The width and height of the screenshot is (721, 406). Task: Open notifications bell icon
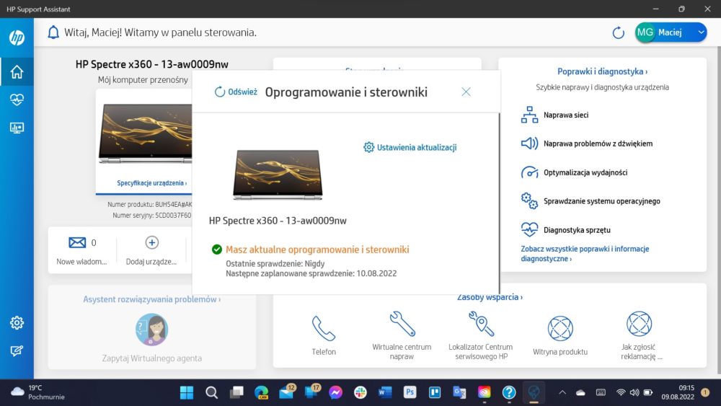[x=53, y=32]
